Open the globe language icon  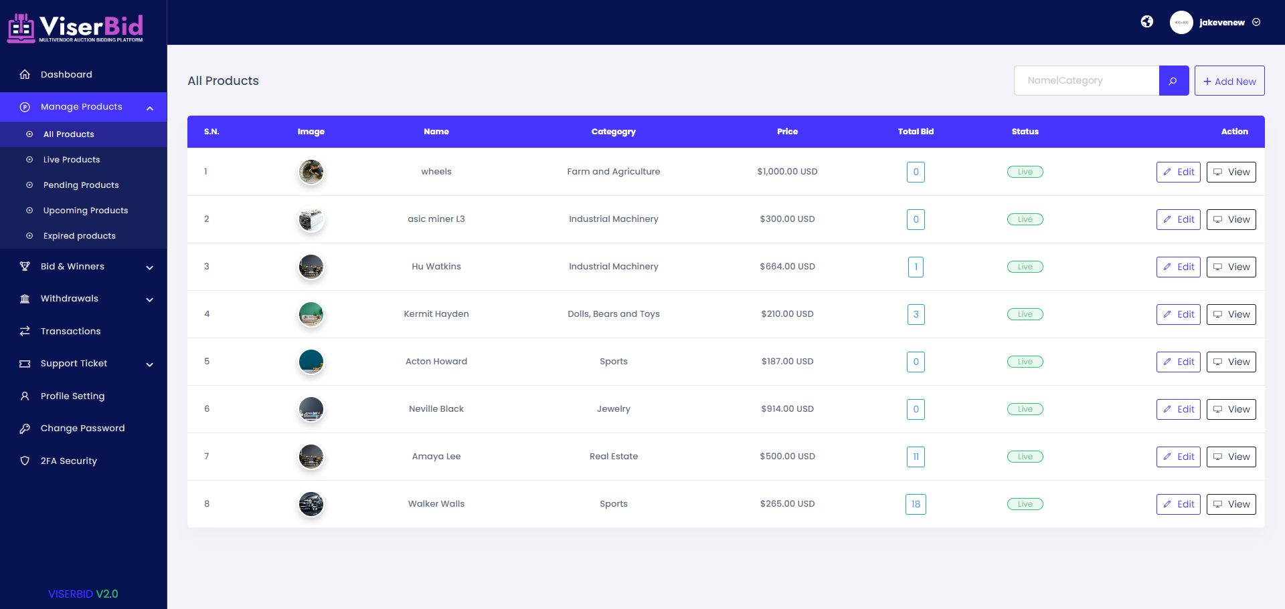coord(1147,22)
